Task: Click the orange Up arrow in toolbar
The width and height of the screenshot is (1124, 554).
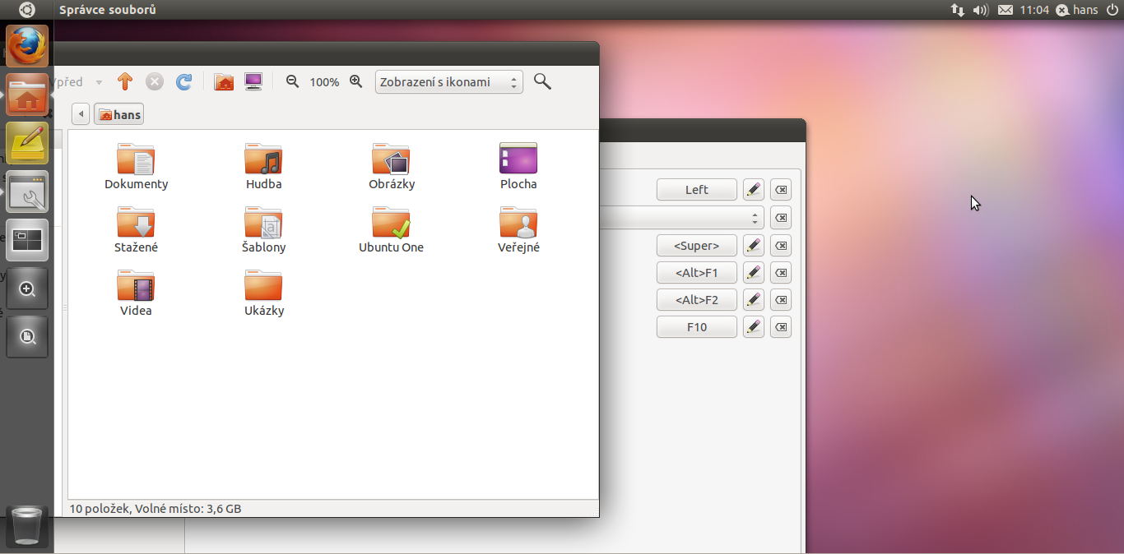Action: click(124, 81)
